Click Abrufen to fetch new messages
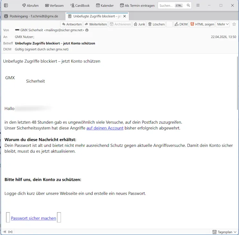The image size is (239, 235). click(x=30, y=5)
